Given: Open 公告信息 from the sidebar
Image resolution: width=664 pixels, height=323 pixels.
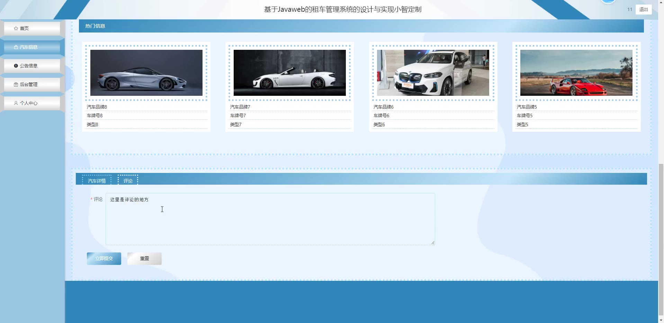Looking at the screenshot, I should 32,66.
